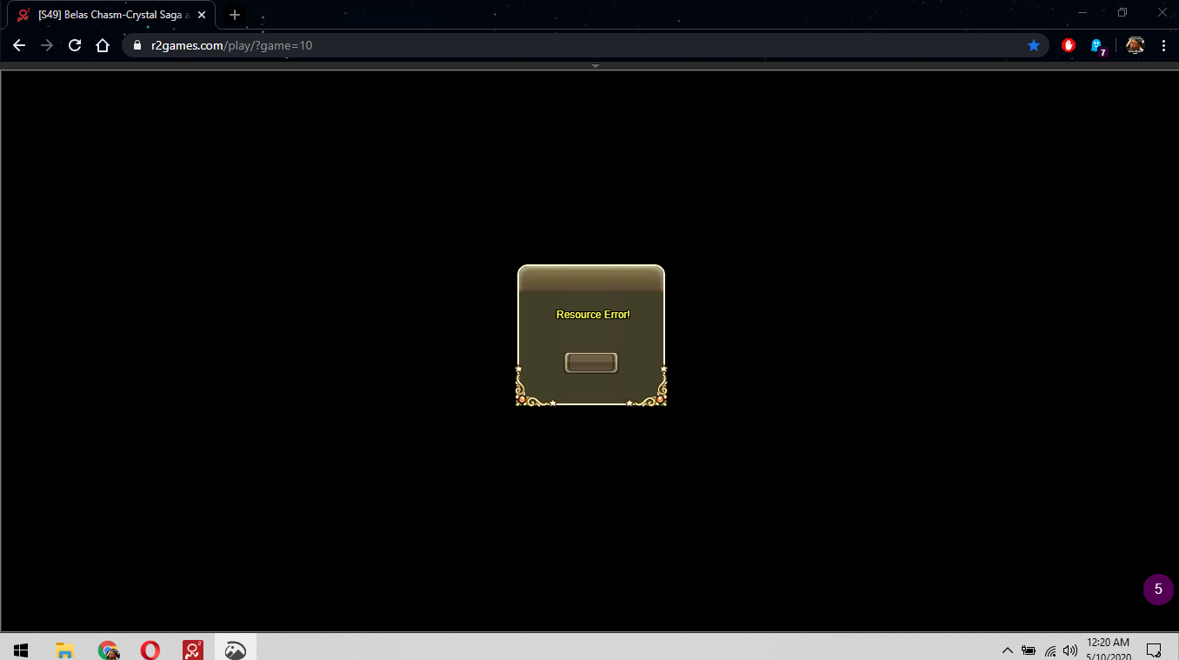Go to the browser home page
Image resolution: width=1179 pixels, height=660 pixels.
point(103,45)
